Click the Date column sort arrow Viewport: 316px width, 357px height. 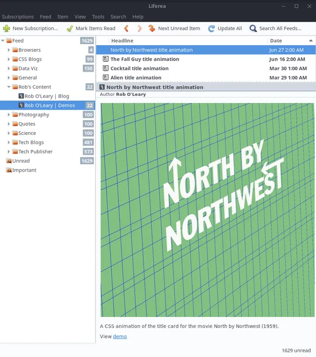tap(311, 41)
